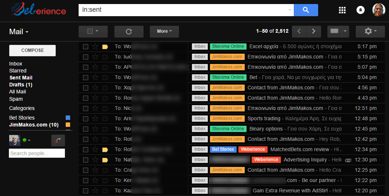This screenshot has width=389, height=196.
Task: Toggle importance marker on Advertising Inquiry
Action: point(105,160)
